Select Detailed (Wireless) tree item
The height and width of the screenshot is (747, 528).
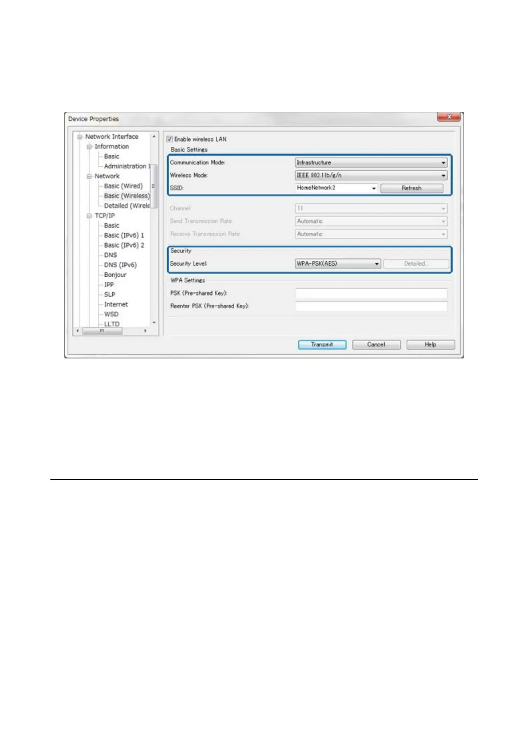point(127,205)
